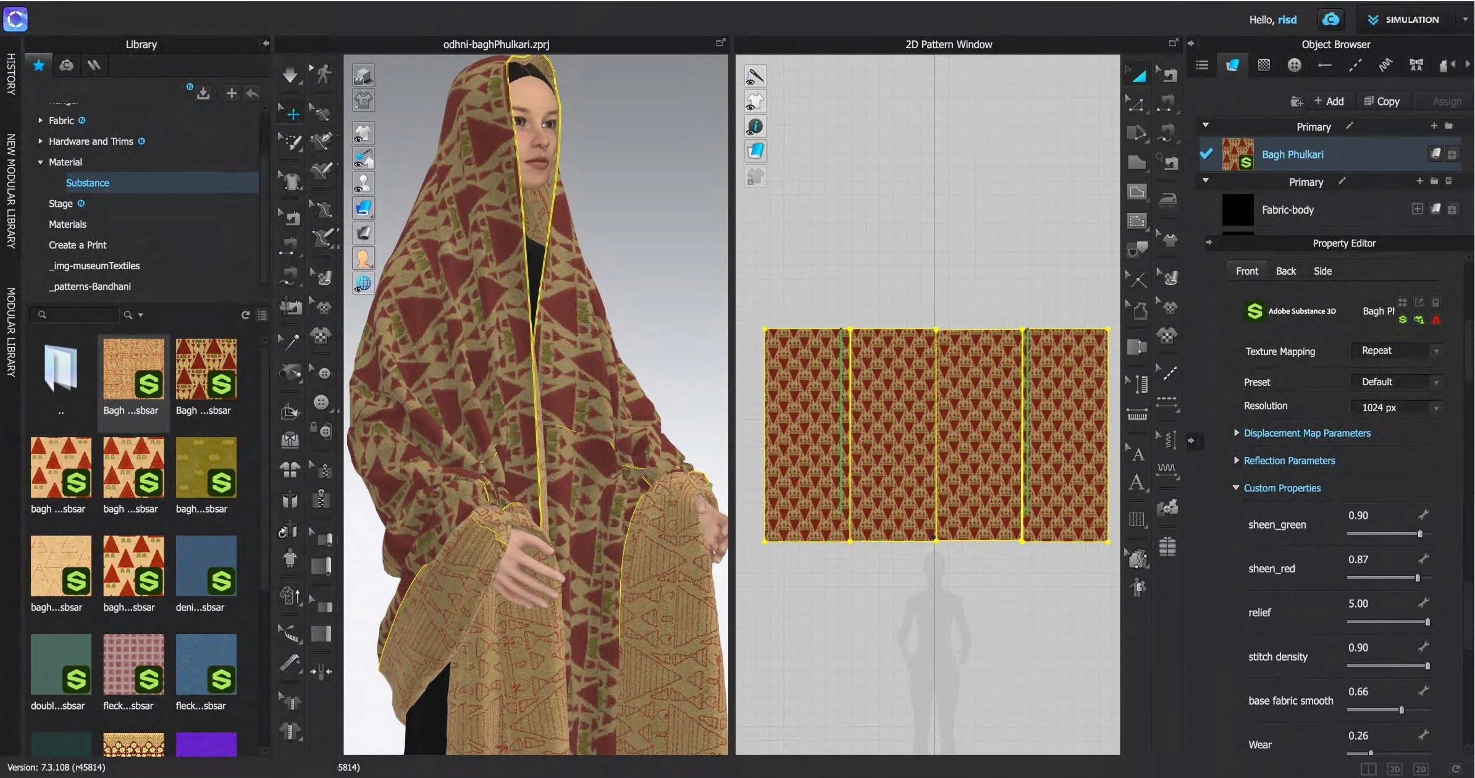The image size is (1475, 778).
Task: Toggle the Bagh Phulkari fabric checkmark
Action: [1206, 154]
